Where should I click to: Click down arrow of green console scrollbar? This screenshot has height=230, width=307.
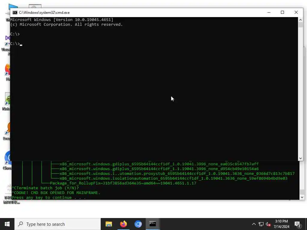coord(302,197)
